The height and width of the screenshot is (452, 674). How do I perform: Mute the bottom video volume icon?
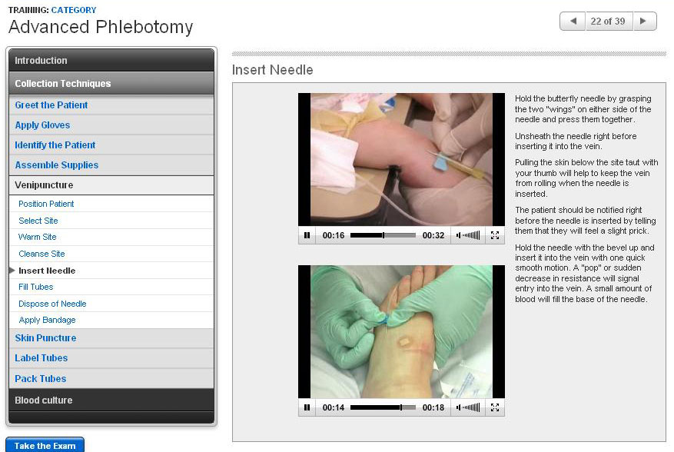460,407
